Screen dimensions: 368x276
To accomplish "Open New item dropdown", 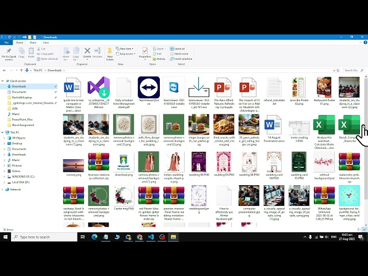I will (x=125, y=49).
